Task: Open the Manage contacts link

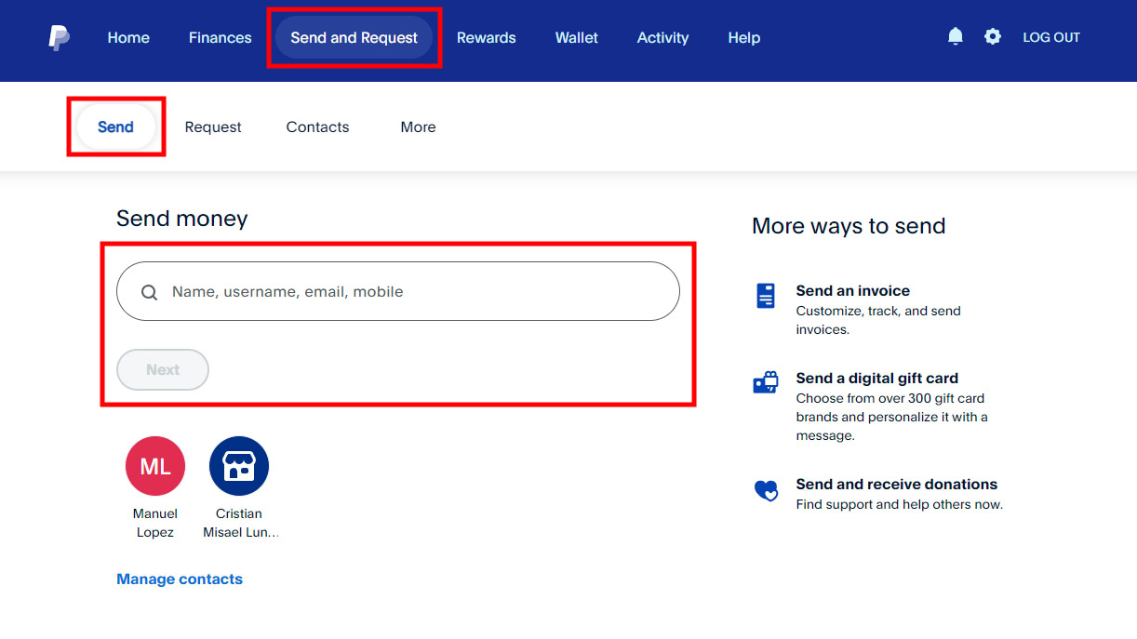Action: (180, 579)
